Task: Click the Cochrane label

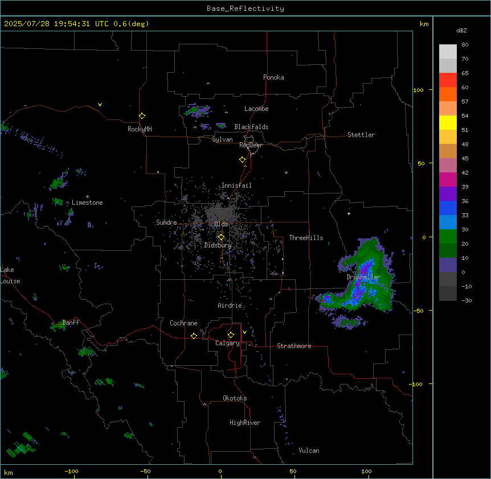Action: tap(183, 323)
